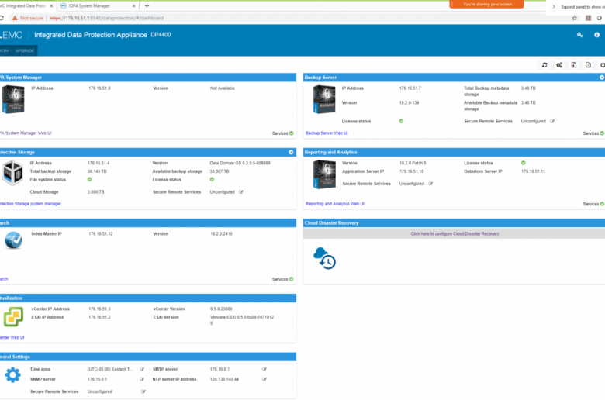Click the power icon in the dashboard toolbar
Viewport: 605px width, 400px height.
tap(603, 65)
